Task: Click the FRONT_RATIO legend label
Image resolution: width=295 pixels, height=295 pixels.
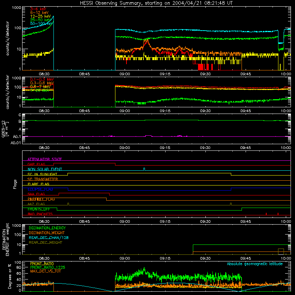Action: point(42,264)
